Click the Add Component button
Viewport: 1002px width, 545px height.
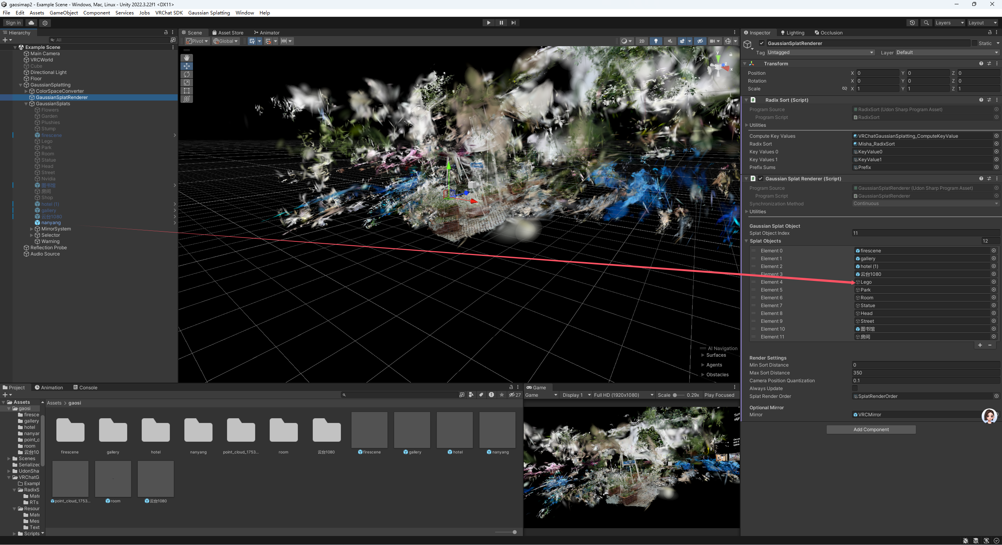pos(871,429)
